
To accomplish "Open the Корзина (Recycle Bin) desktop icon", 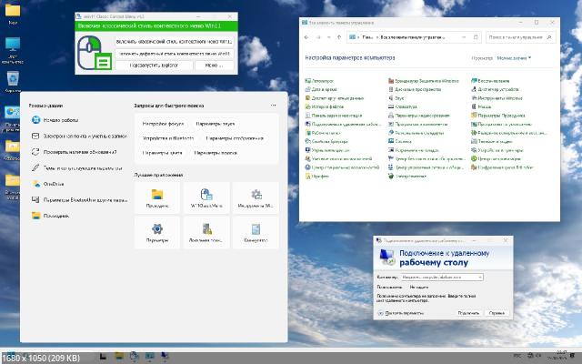I will (14, 80).
